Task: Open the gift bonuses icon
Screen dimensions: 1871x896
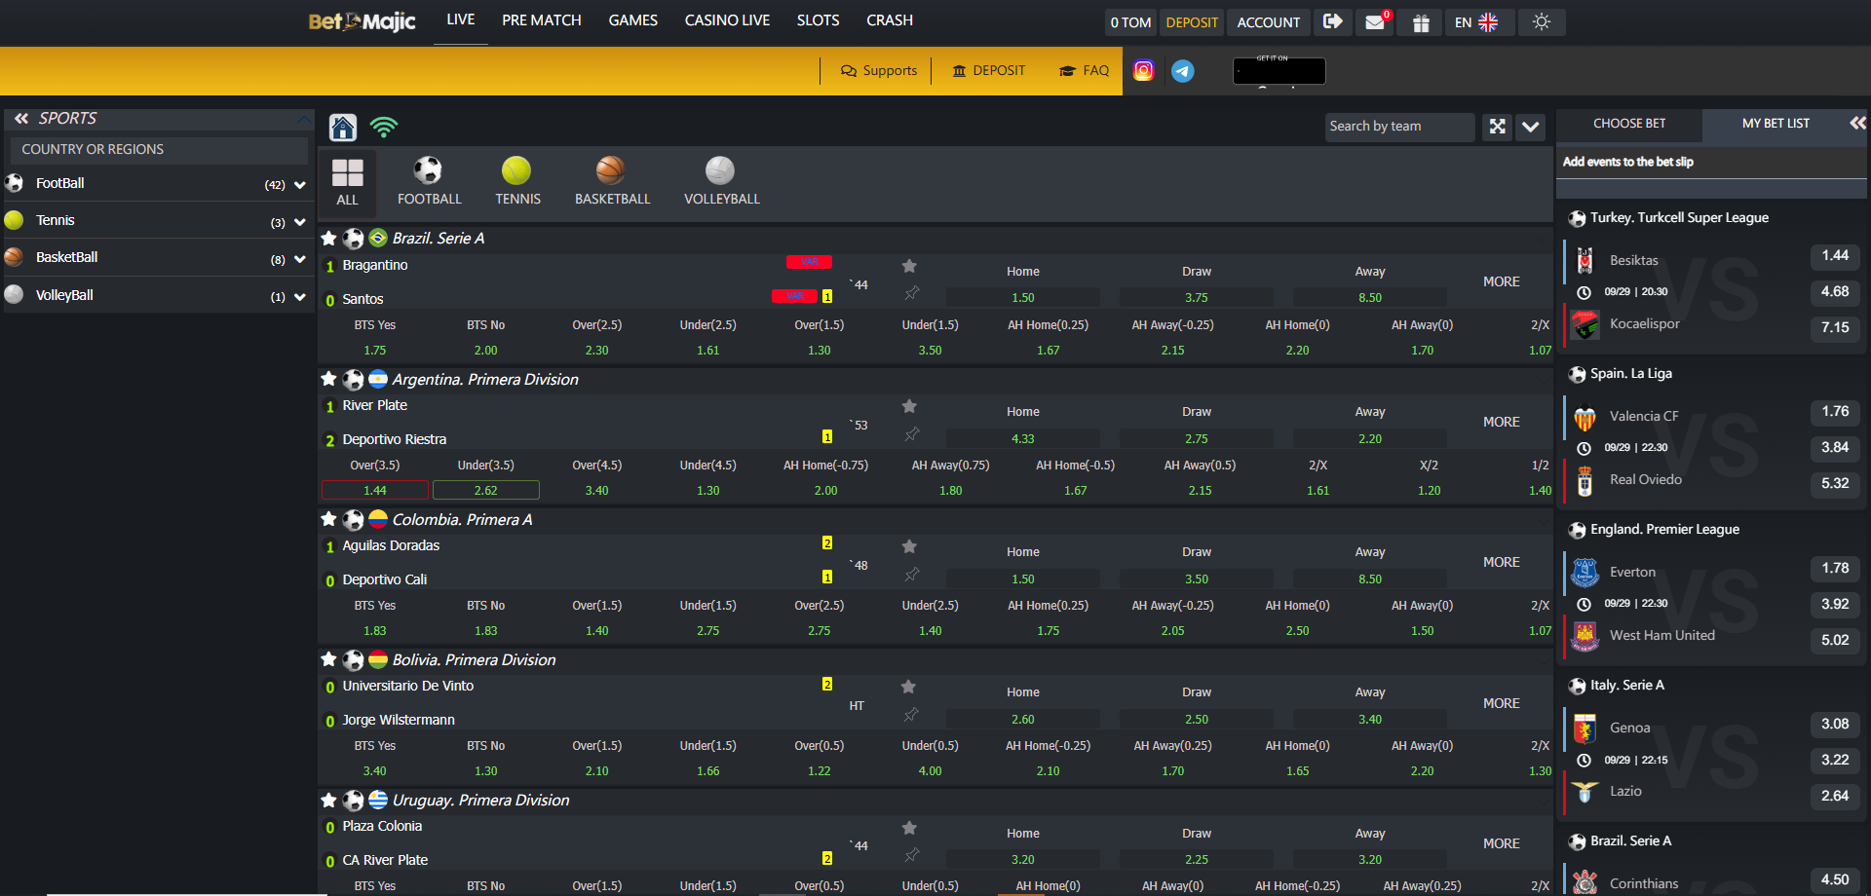Action: pyautogui.click(x=1421, y=22)
